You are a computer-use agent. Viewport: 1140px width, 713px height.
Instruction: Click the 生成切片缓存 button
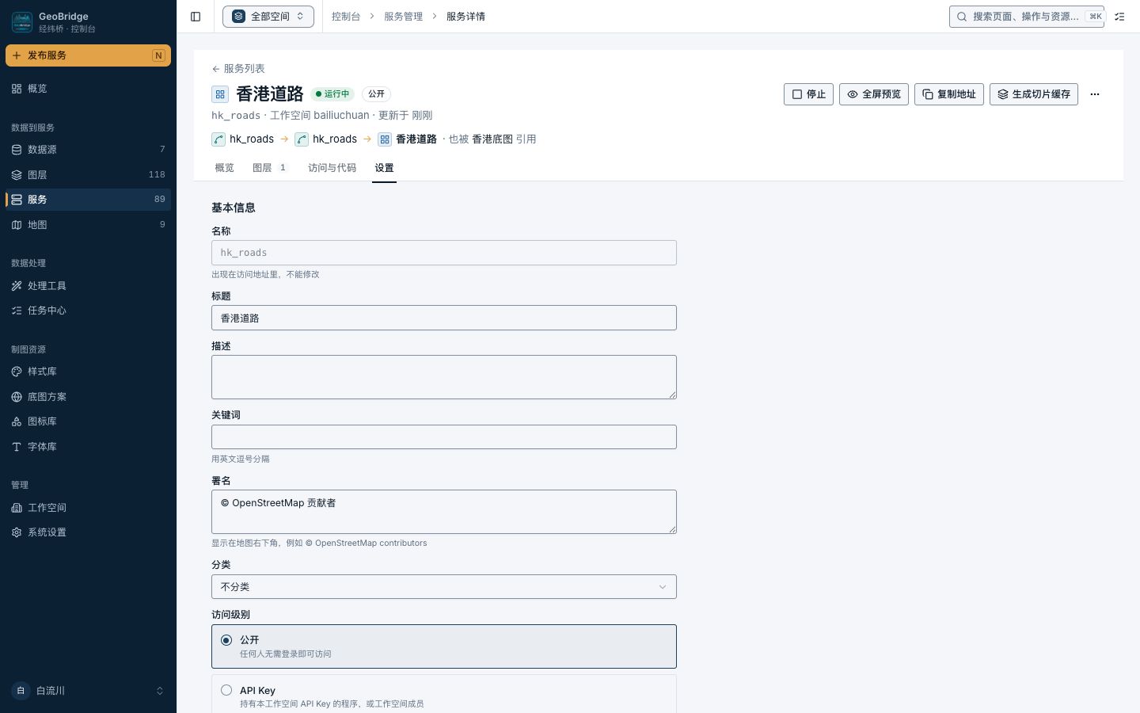(x=1034, y=94)
